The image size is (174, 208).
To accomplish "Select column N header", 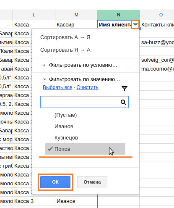I will [119, 15].
